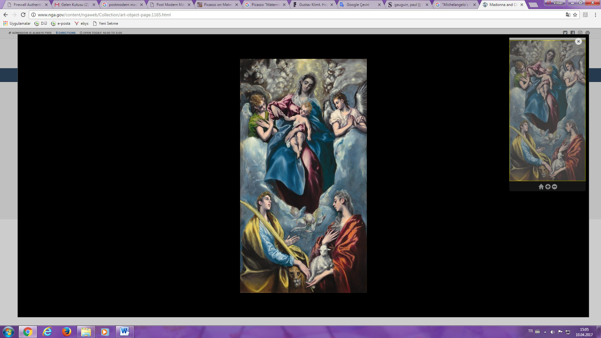The height and width of the screenshot is (338, 601).
Task: Close the Madonna and Child tab
Action: click(x=522, y=5)
